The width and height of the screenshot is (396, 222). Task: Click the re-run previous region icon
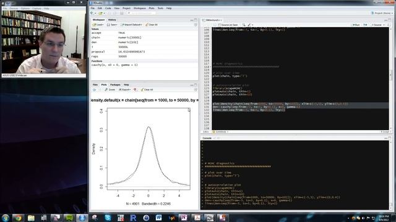(x=365, y=25)
